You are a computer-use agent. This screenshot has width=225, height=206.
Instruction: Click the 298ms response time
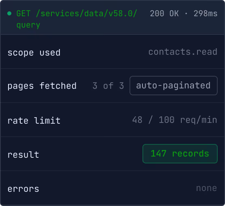click(206, 13)
